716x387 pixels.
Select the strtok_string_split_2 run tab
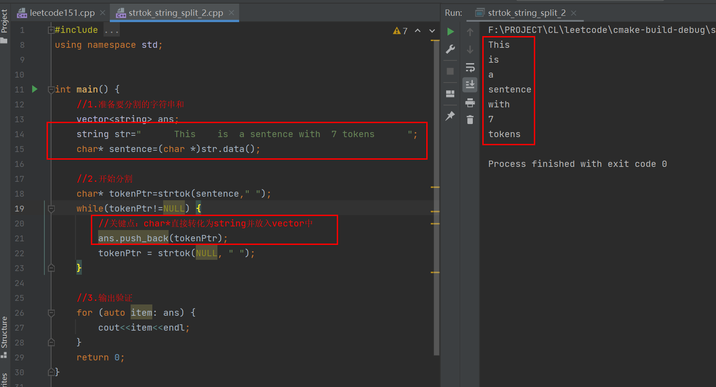click(527, 13)
